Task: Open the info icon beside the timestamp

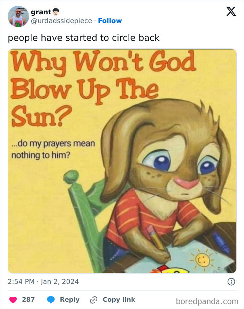Action: pos(232,281)
